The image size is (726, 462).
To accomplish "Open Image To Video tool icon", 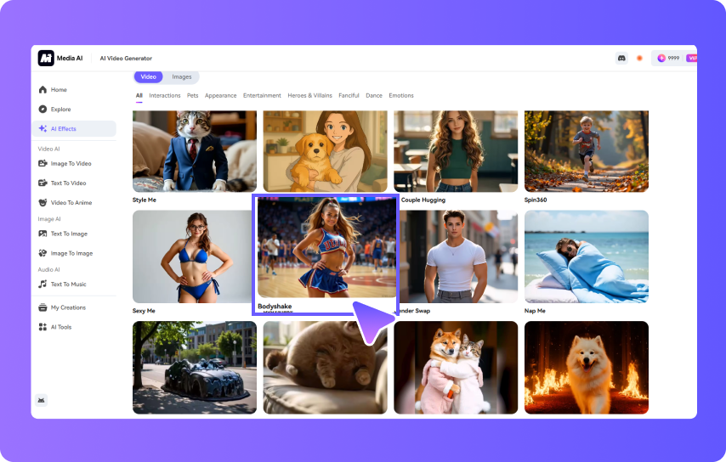I will point(43,163).
